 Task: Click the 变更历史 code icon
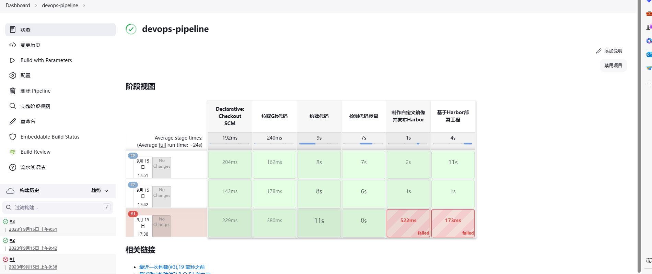pyautogui.click(x=13, y=45)
